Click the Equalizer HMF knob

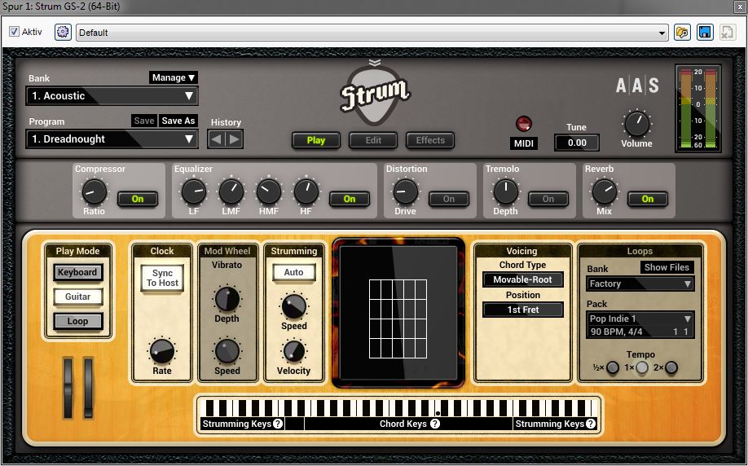(x=269, y=191)
